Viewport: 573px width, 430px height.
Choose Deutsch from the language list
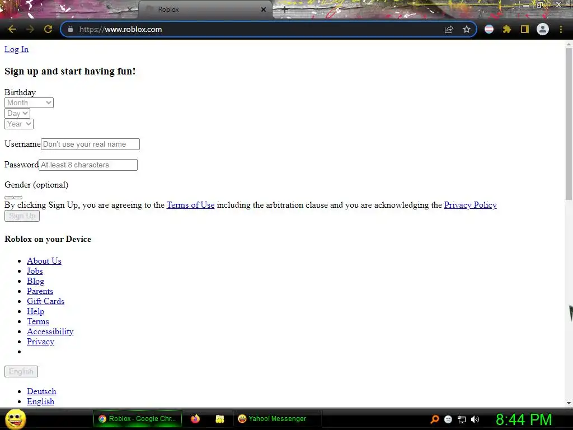coord(41,391)
